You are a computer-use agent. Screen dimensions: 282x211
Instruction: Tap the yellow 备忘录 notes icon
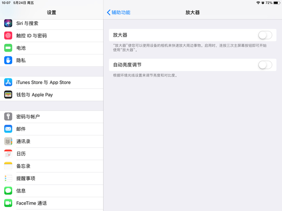click(8, 166)
